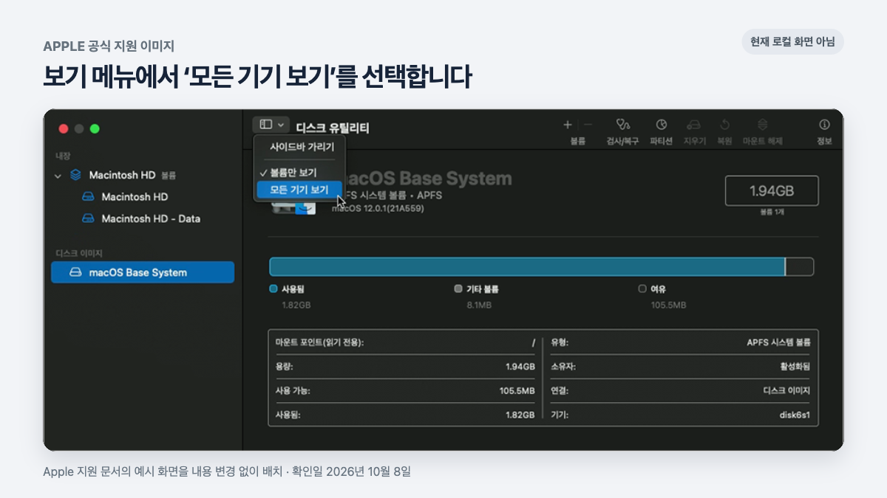Click the 여유 legend swatch

642,289
